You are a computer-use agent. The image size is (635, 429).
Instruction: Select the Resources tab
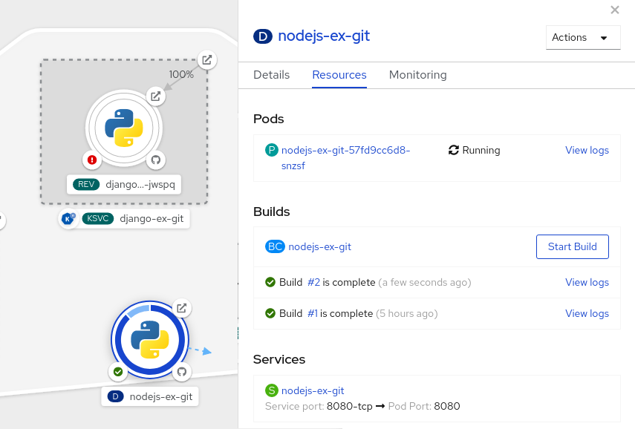click(339, 75)
